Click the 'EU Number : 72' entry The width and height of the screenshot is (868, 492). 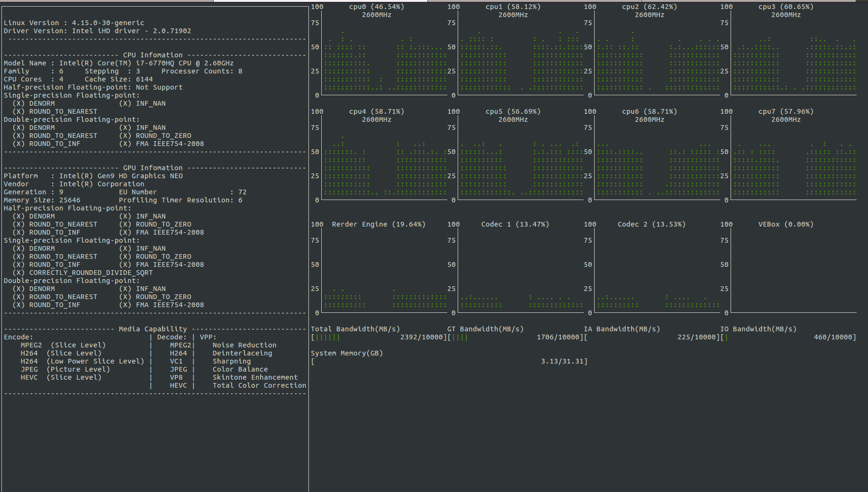tap(183, 192)
